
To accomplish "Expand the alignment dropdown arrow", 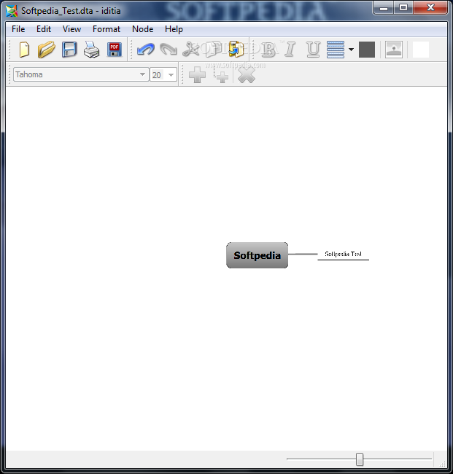I will [x=351, y=50].
